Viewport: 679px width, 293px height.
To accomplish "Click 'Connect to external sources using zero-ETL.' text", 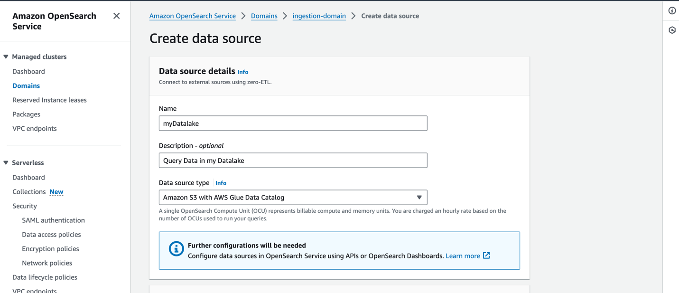I will pos(215,82).
